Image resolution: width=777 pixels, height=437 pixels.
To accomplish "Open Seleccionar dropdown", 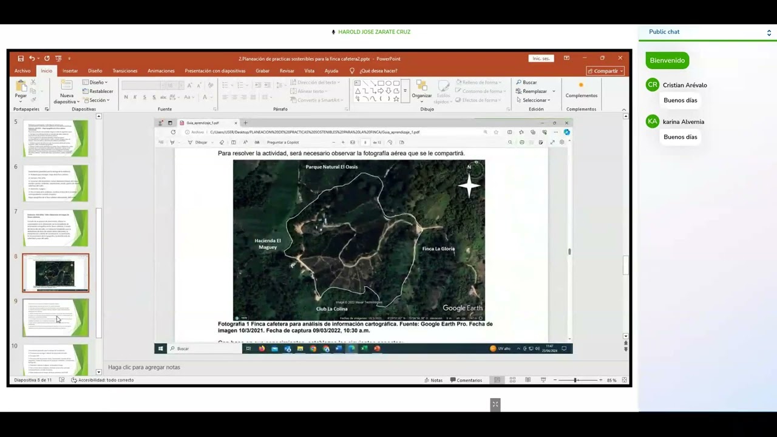I will (533, 100).
